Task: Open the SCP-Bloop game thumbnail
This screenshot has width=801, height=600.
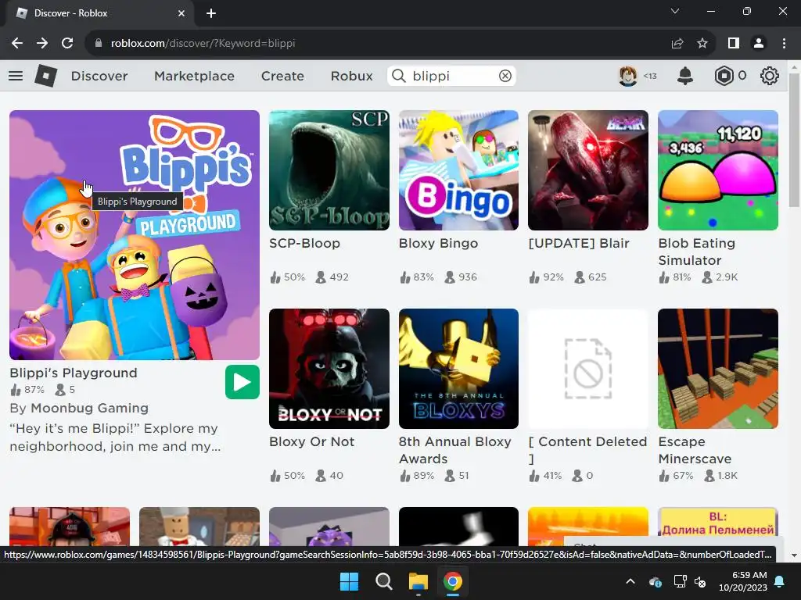Action: [329, 170]
